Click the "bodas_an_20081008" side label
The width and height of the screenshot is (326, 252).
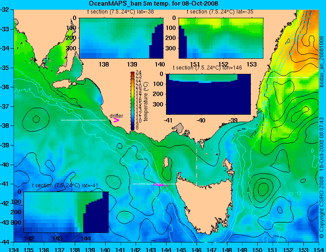(322, 62)
